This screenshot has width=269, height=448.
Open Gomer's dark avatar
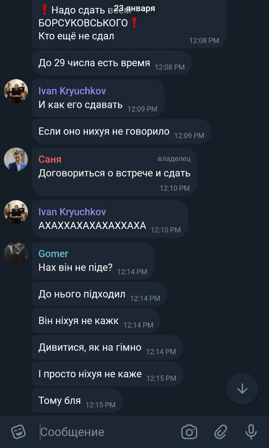(16, 254)
